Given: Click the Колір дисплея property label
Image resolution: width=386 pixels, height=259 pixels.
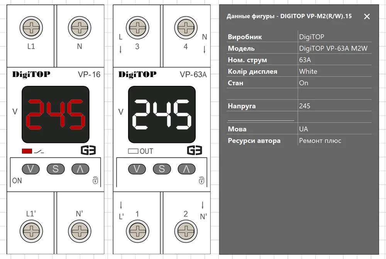Looking at the screenshot, I should point(252,72).
